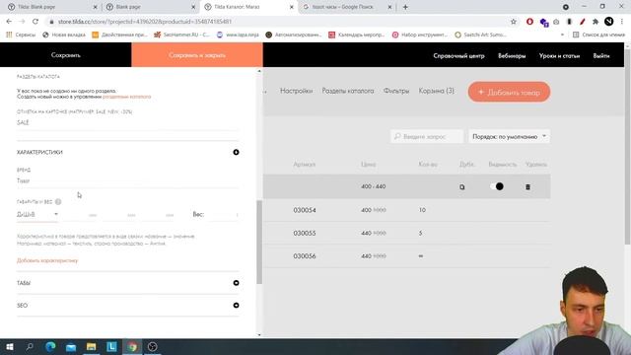The height and width of the screenshot is (355, 631).
Task: Open Корзина (3) tab
Action: click(x=436, y=91)
